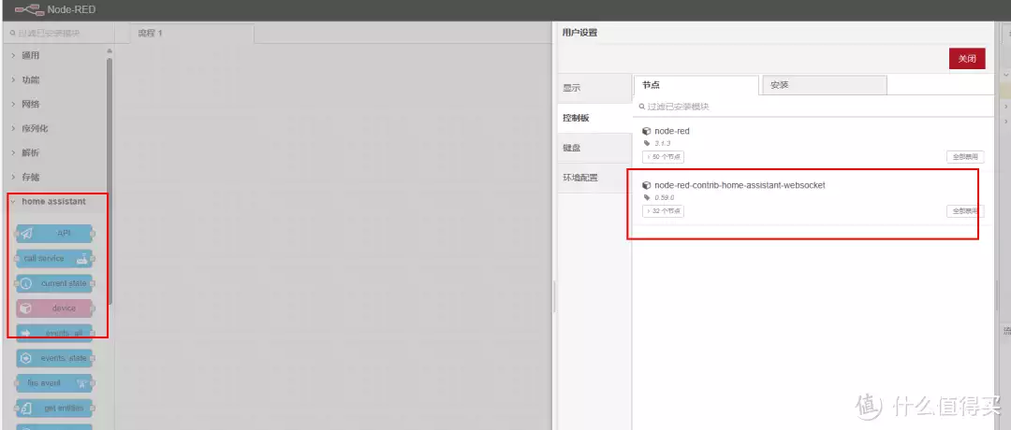Open the 环境配置 settings section
Screen dimensions: 1011x430
point(594,178)
